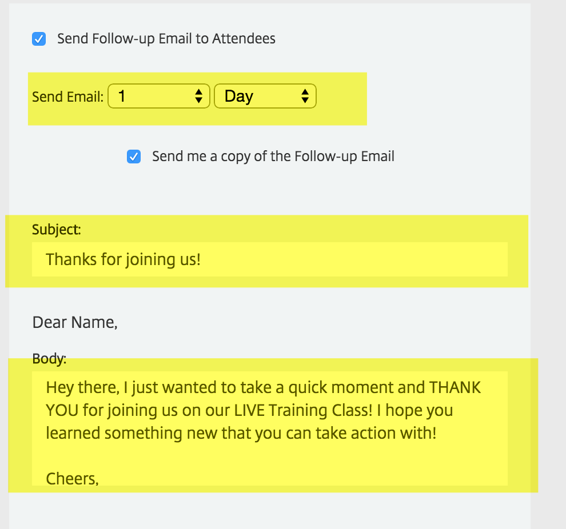Viewport: 566px width, 529px height.
Task: Click the up-down arrows on the number selector
Action: [x=198, y=96]
